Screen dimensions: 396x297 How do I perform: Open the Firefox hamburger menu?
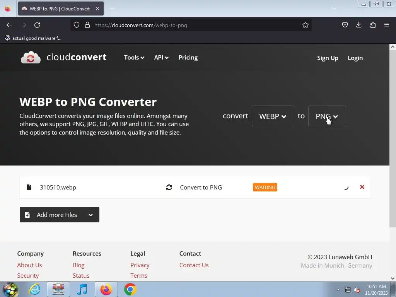387,25
